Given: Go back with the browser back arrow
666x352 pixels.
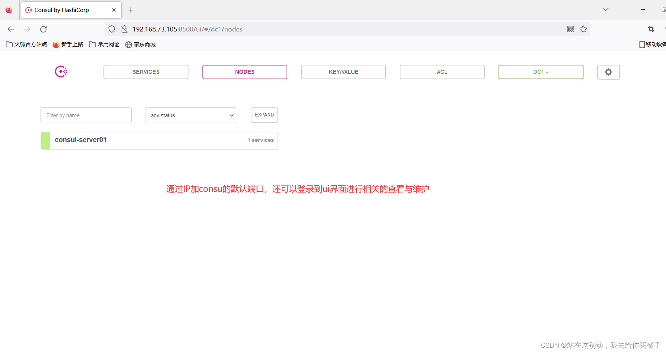Looking at the screenshot, I should point(11,29).
